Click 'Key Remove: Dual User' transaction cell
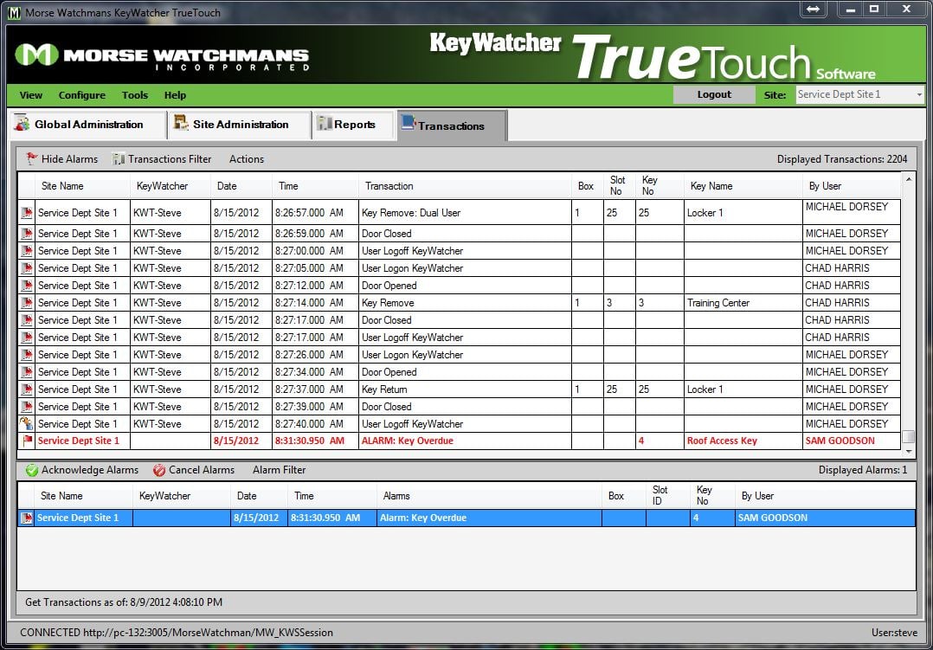Image resolution: width=933 pixels, height=650 pixels. pos(465,213)
